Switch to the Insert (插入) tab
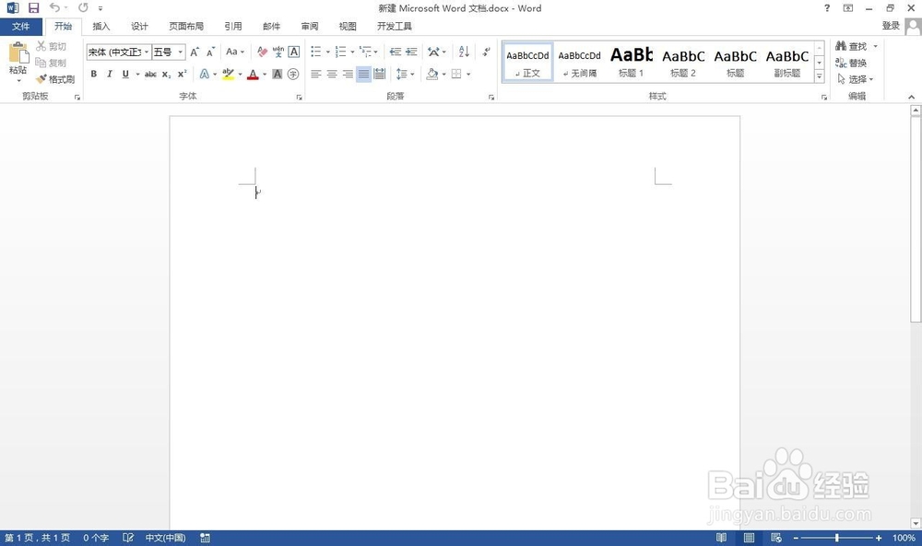Viewport: 922px width, 546px height. point(101,27)
